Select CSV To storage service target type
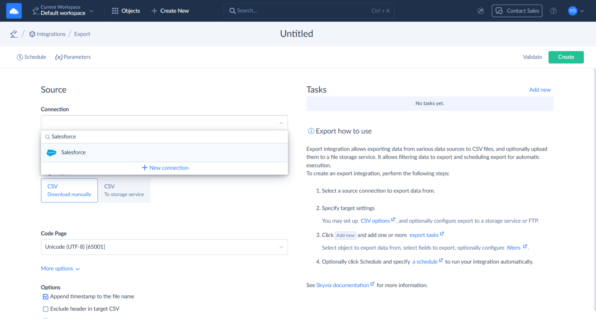This screenshot has width=596, height=319. 124,190
